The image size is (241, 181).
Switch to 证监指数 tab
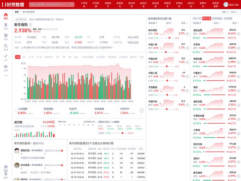(x=228, y=18)
